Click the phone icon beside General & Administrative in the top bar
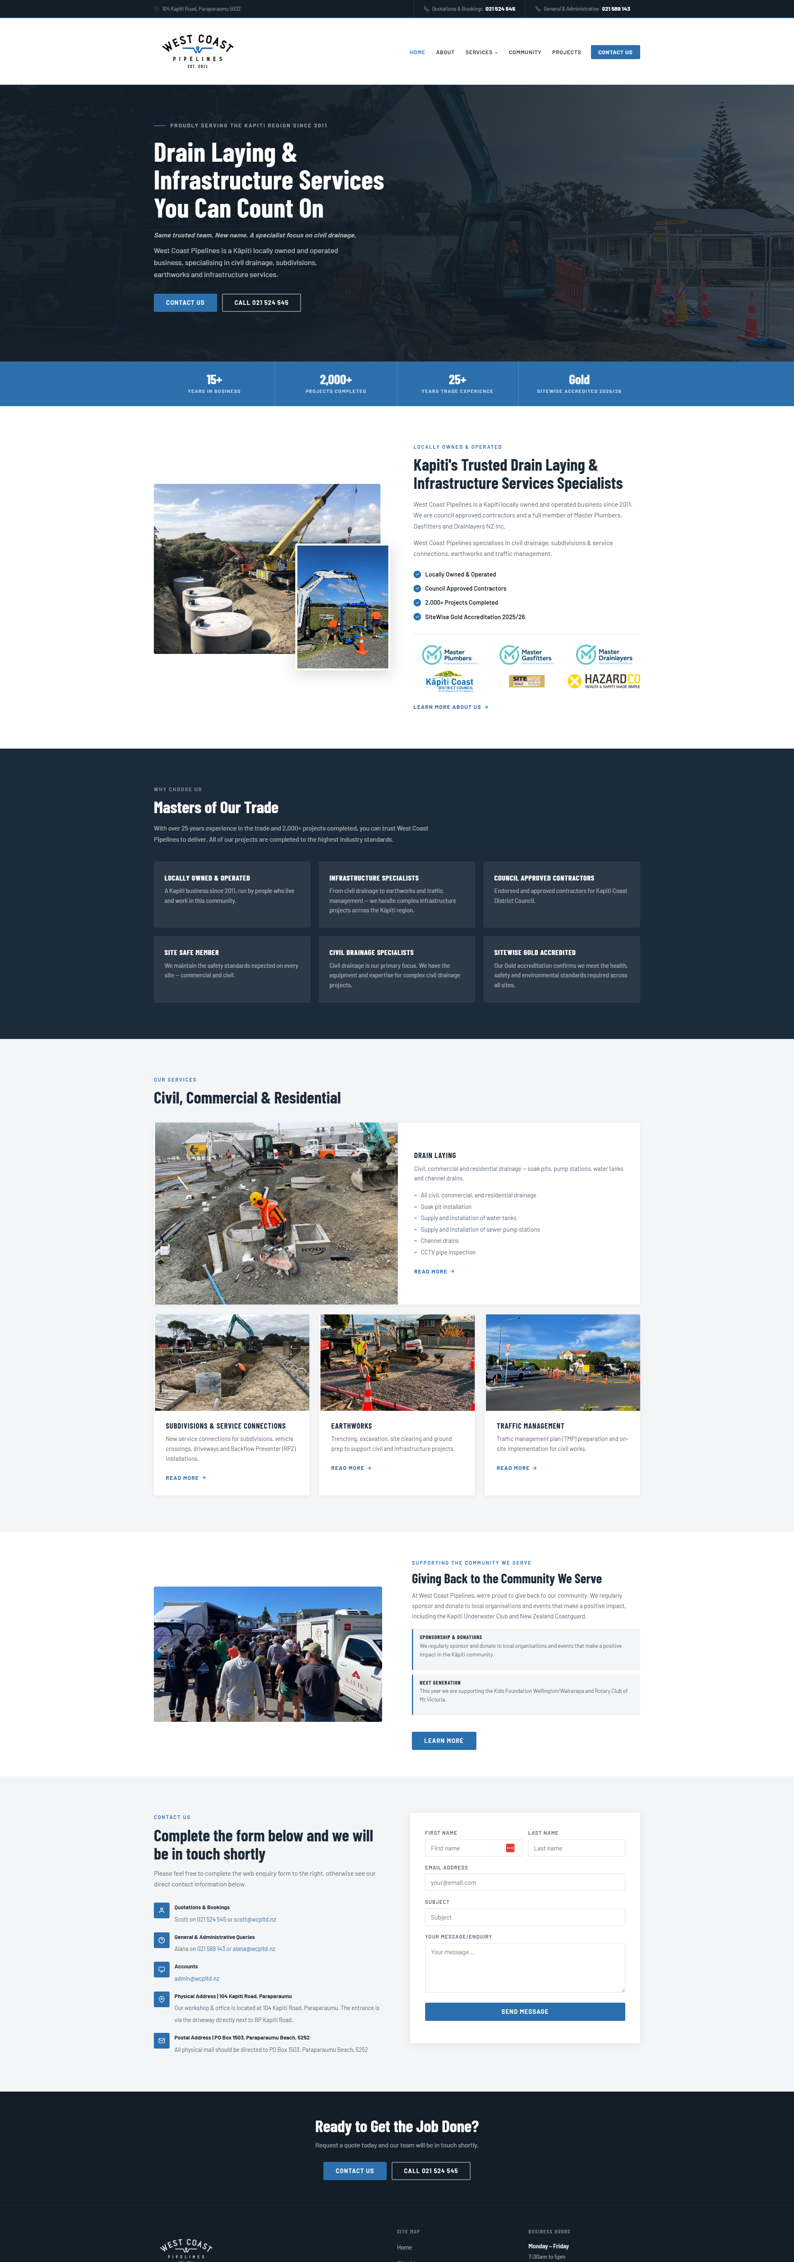This screenshot has width=794, height=2262. pos(538,9)
